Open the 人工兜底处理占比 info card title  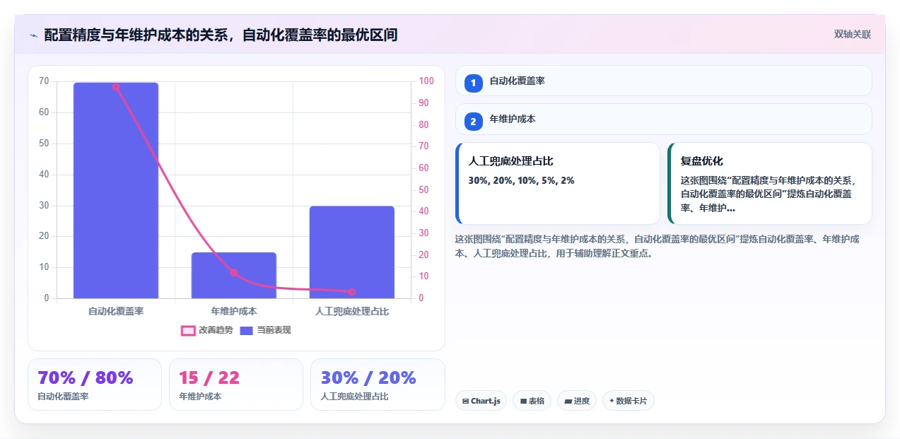tap(510, 161)
